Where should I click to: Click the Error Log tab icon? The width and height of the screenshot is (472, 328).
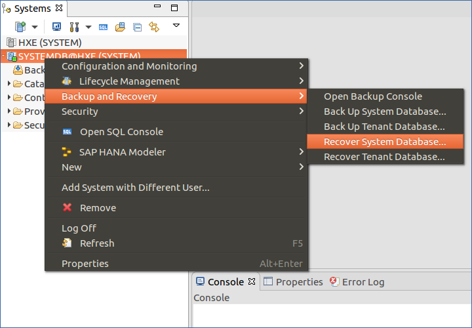point(334,281)
